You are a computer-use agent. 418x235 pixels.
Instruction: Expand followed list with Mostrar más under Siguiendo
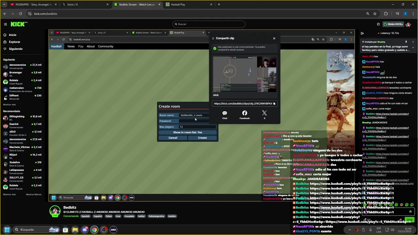(x=9, y=104)
